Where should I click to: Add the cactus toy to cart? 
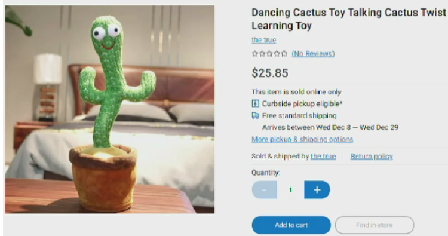coord(291,225)
